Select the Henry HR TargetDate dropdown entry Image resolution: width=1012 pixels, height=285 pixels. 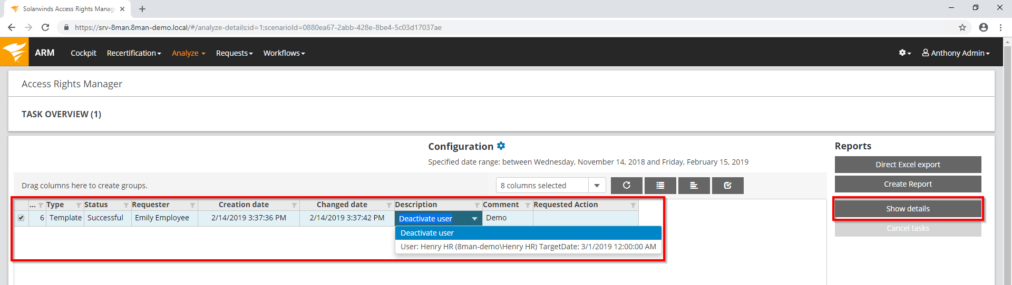[528, 247]
